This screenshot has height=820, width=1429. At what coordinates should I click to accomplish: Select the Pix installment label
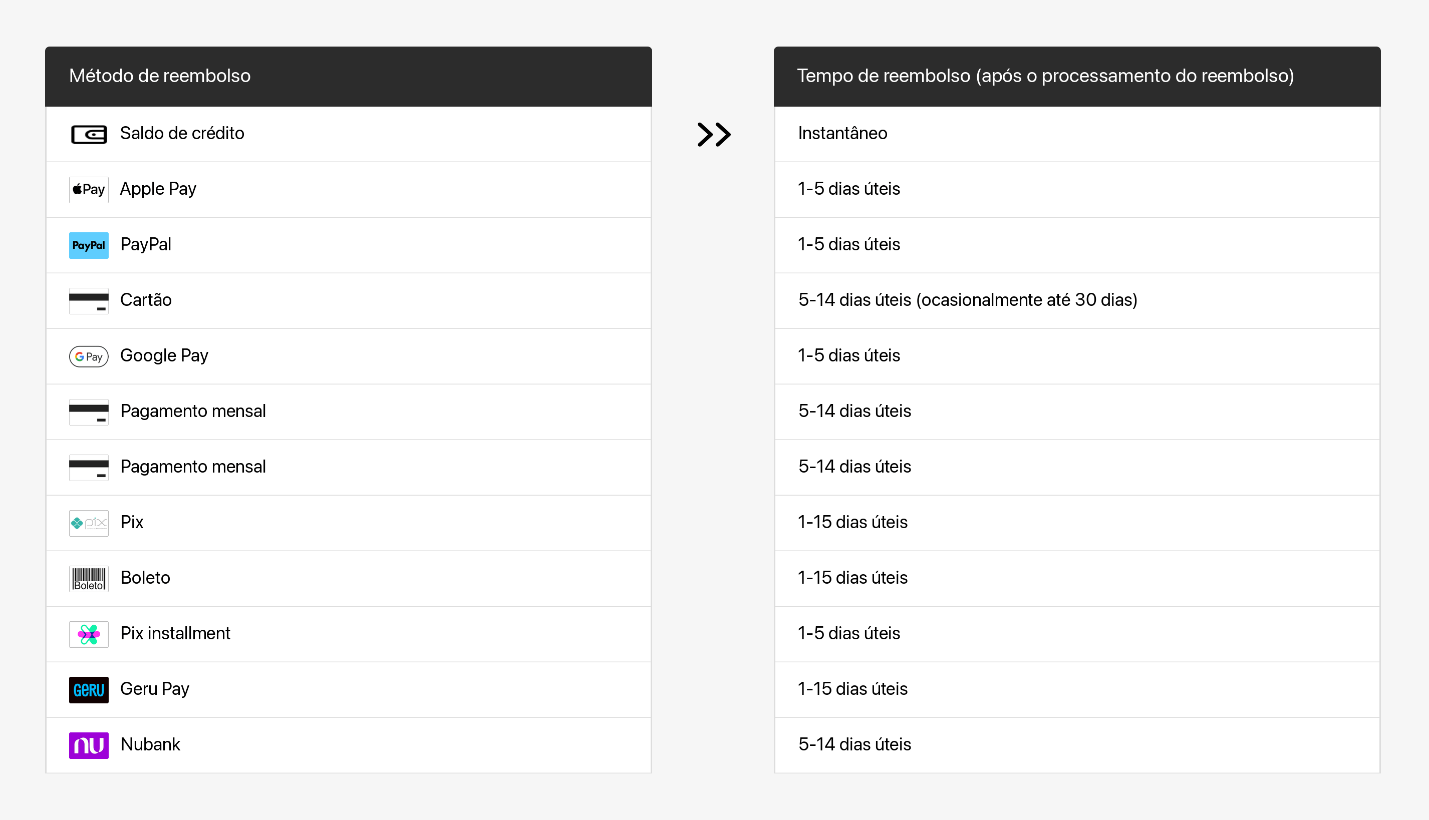[175, 633]
